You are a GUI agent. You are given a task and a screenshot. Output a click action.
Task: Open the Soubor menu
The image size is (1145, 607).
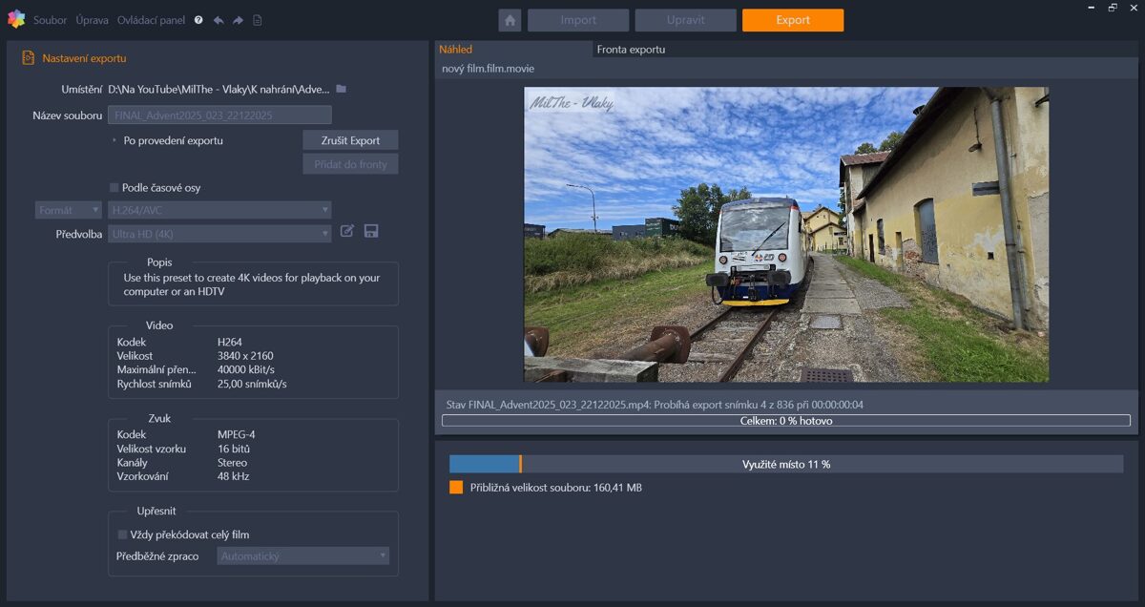(51, 20)
